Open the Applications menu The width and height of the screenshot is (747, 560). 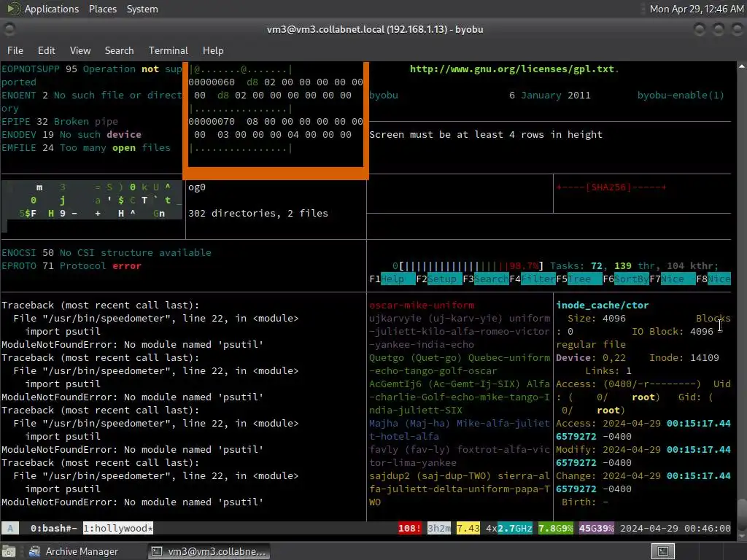52,9
